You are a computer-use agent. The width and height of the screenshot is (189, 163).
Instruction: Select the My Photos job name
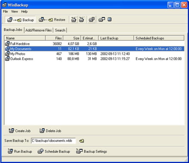point(18,54)
